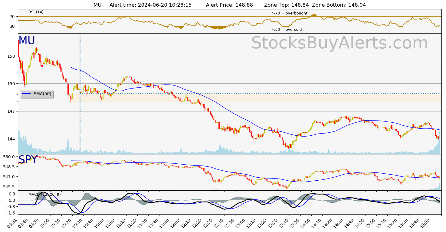Click the MACD axis value 0.8
Screen dimensions: 446x232
[x=12, y=194]
